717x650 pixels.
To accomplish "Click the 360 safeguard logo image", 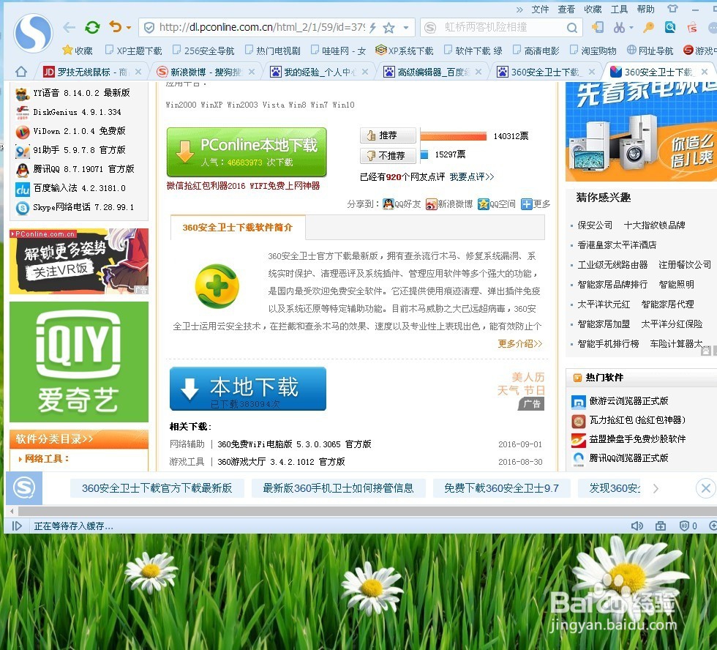I will point(217,286).
